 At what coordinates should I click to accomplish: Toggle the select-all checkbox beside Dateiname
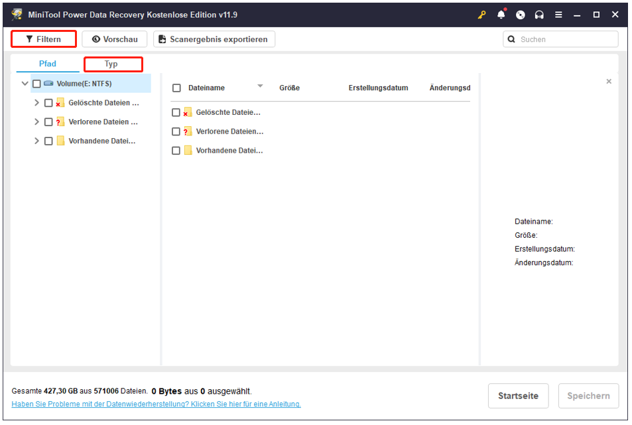tap(176, 88)
